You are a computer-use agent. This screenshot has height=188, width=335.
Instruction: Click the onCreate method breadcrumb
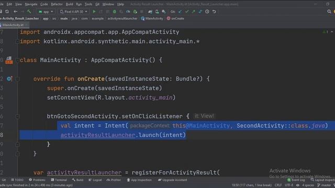(x=175, y=19)
